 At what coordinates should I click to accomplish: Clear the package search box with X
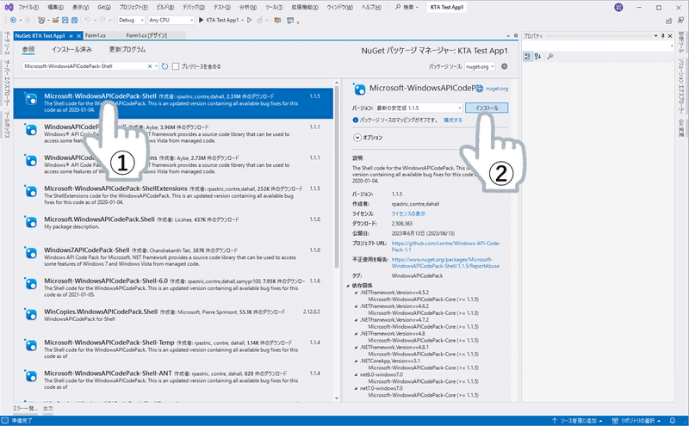pos(150,66)
